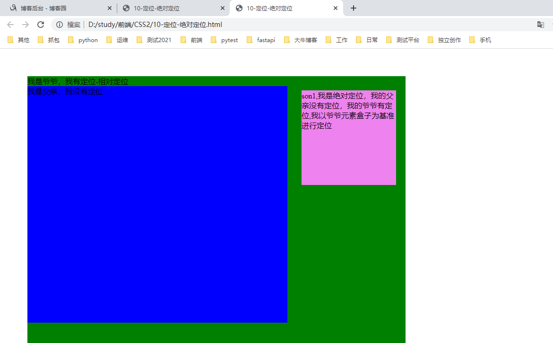Open the 运维 bookmark folder
Image resolution: width=553 pixels, height=343 pixels.
[x=117, y=40]
